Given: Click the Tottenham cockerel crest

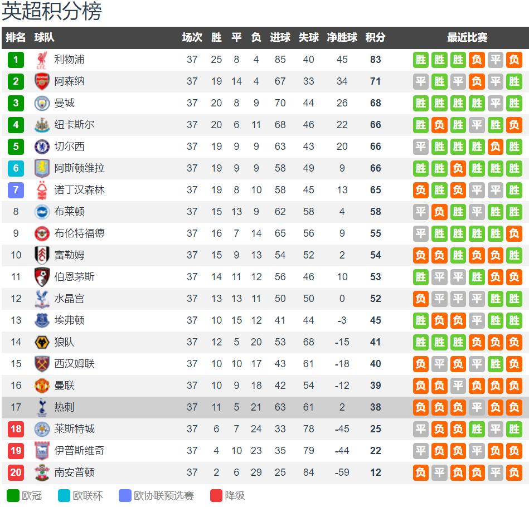Looking at the screenshot, I should click(42, 407).
